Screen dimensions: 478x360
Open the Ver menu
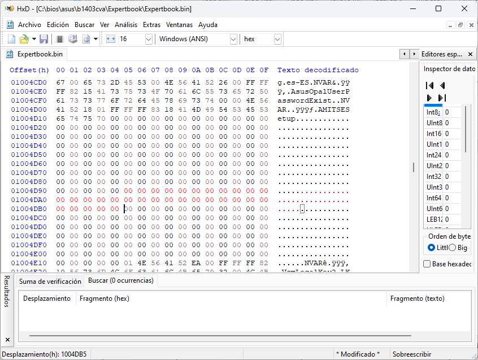click(105, 25)
